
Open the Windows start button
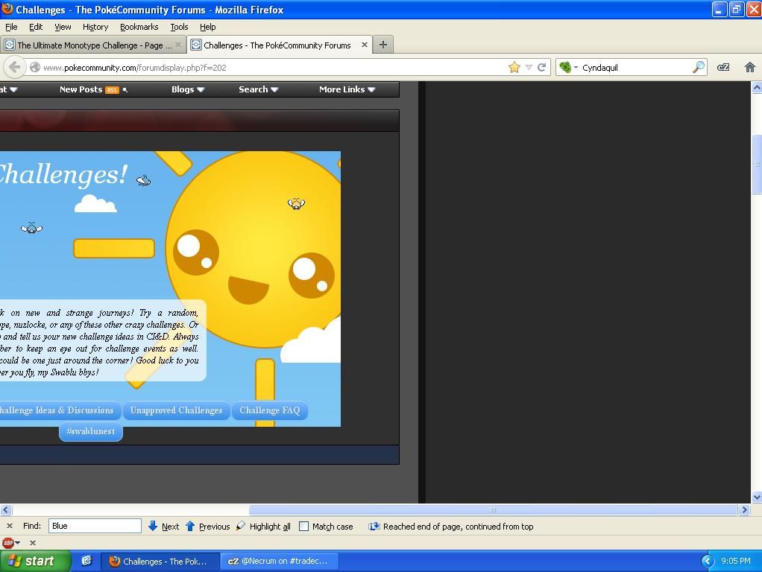35,561
